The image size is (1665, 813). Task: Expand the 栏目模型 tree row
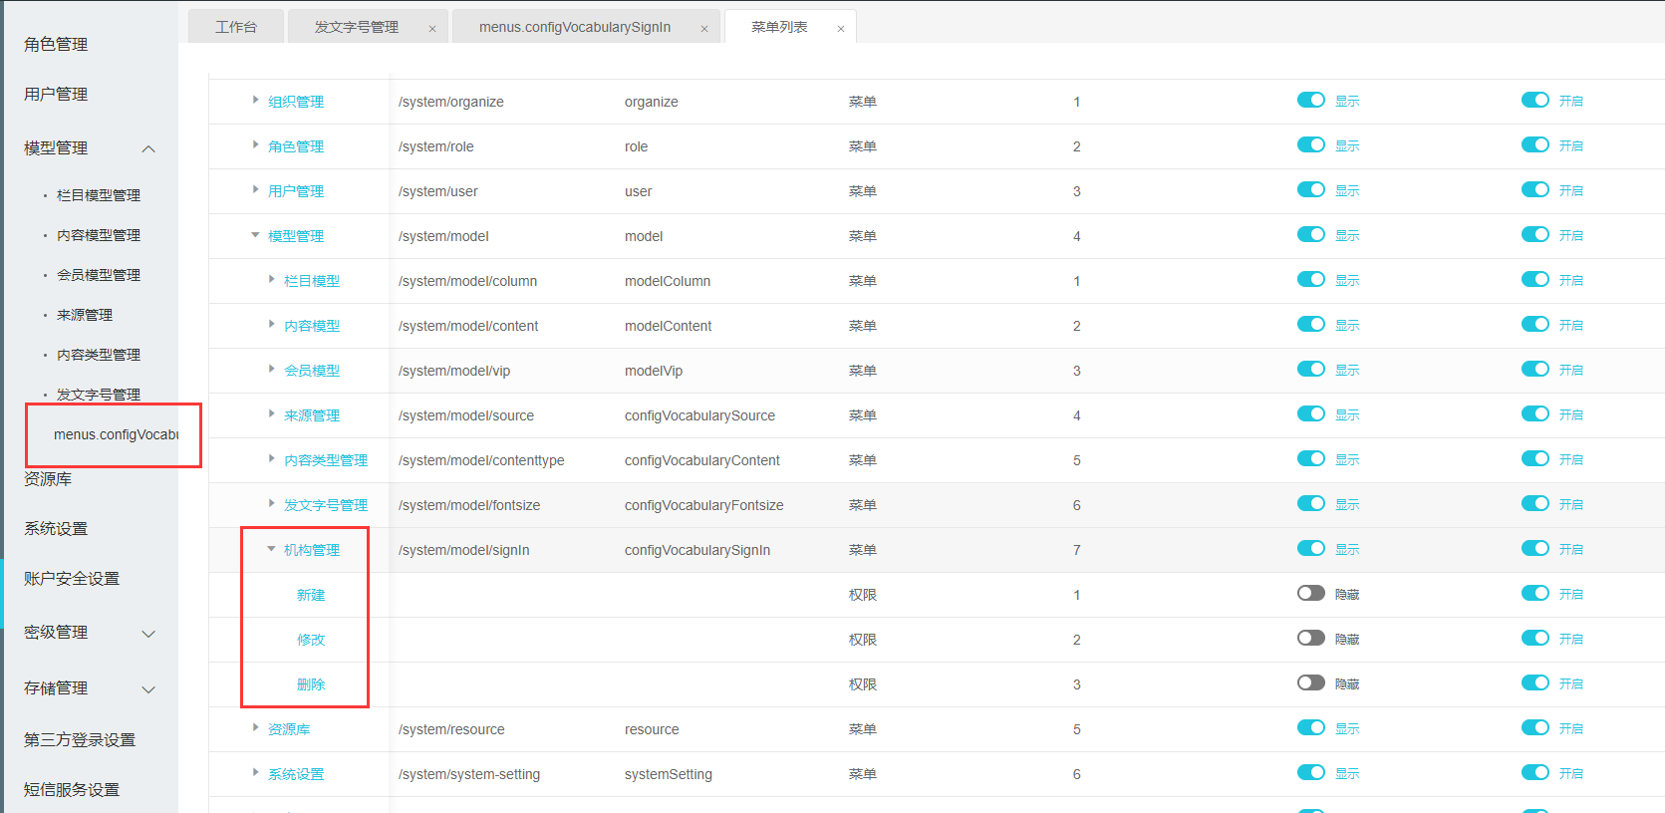pos(271,280)
